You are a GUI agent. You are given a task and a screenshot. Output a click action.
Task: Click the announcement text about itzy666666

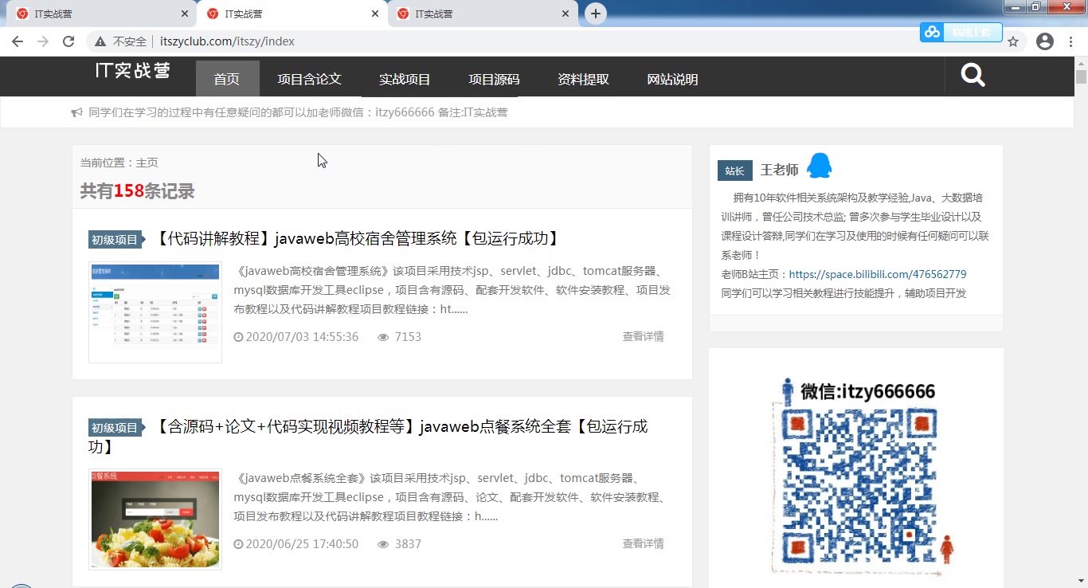coord(298,112)
